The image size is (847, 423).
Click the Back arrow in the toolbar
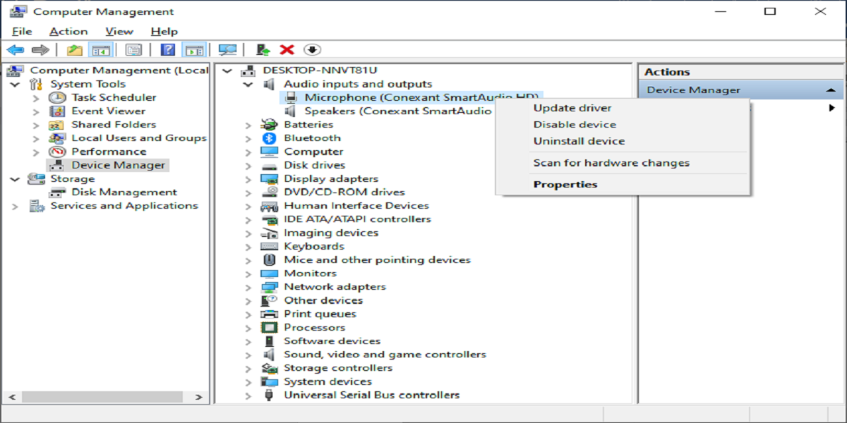pos(16,50)
